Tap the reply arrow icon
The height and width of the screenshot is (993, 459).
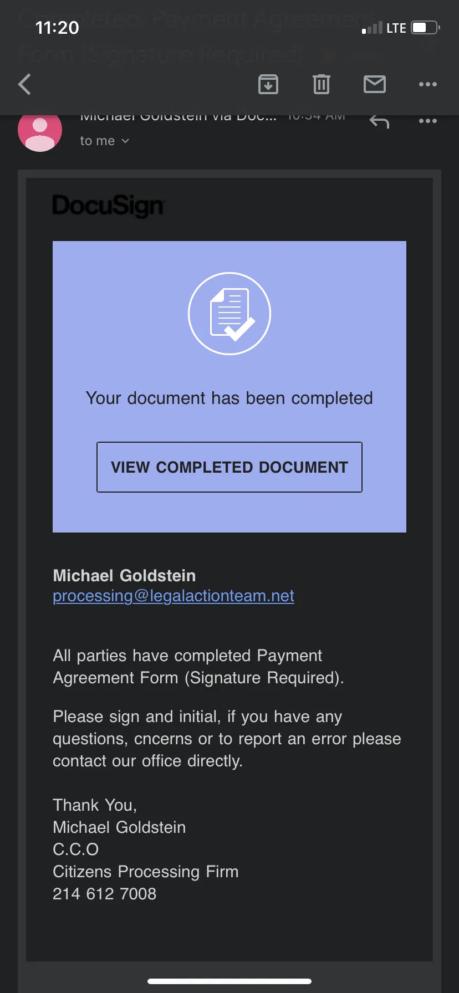379,121
